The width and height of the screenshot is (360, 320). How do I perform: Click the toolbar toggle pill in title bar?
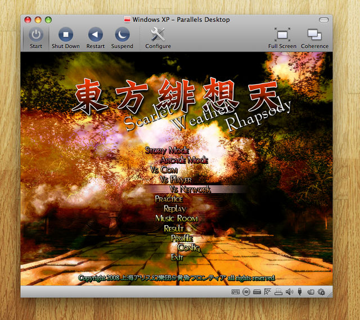(322, 20)
